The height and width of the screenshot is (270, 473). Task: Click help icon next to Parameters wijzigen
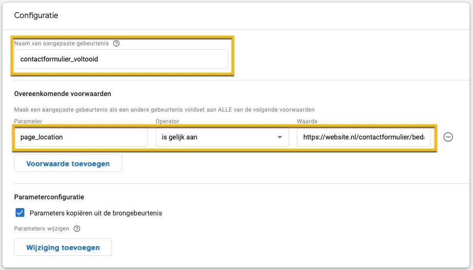[x=77, y=229]
